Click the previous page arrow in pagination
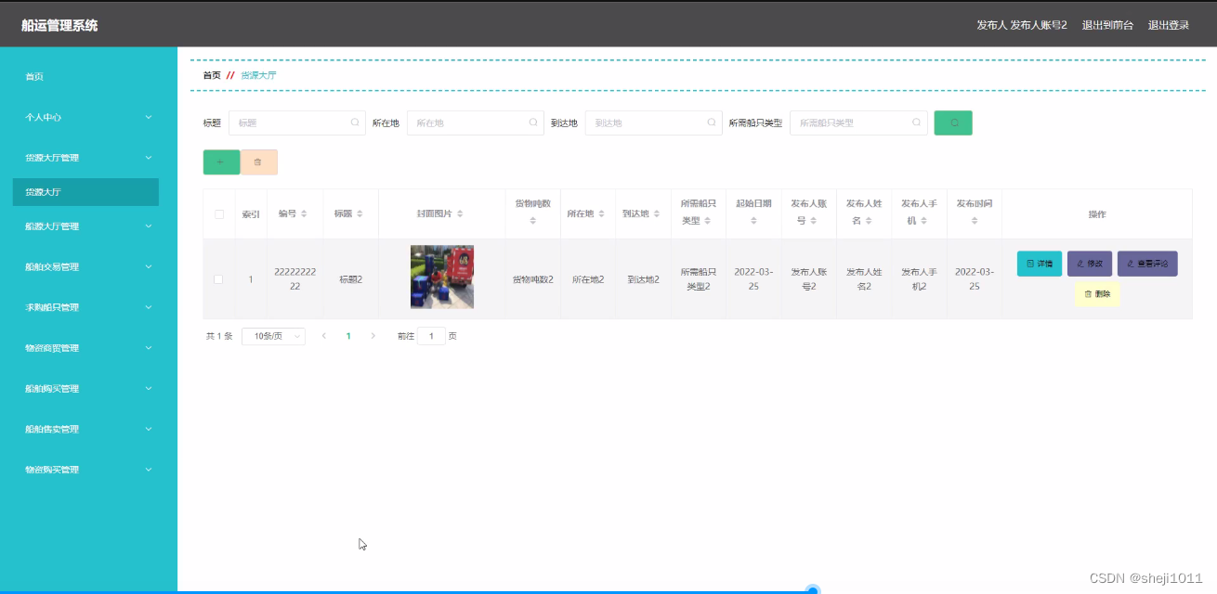This screenshot has height=594, width=1217. click(323, 335)
